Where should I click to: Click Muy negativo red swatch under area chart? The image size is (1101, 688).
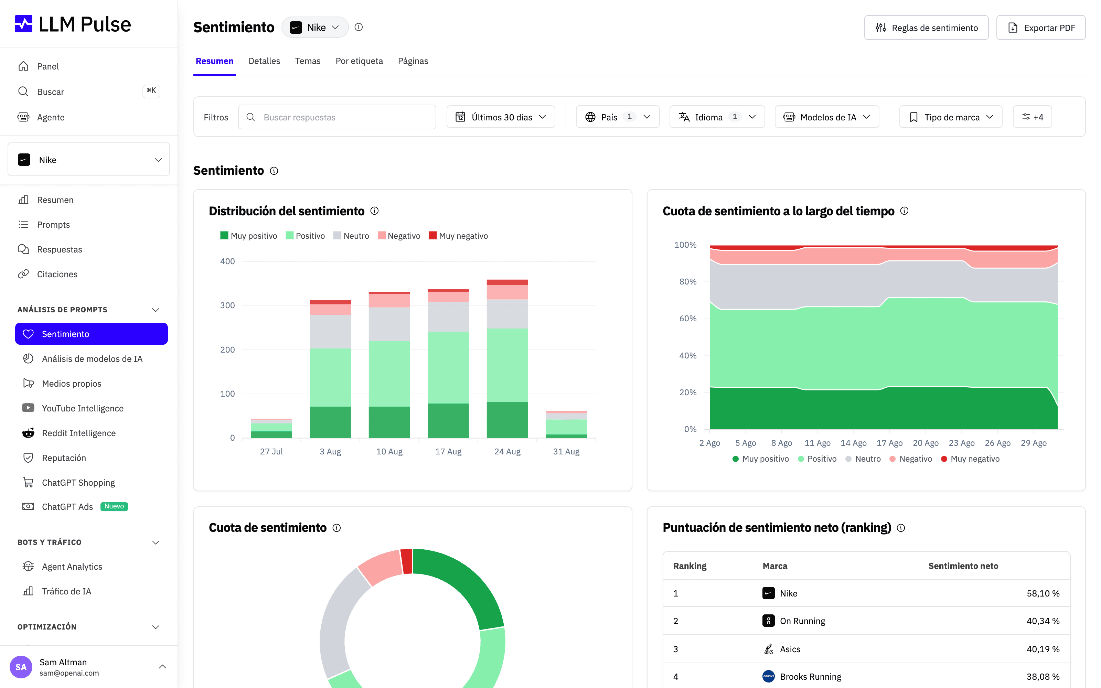(x=944, y=459)
